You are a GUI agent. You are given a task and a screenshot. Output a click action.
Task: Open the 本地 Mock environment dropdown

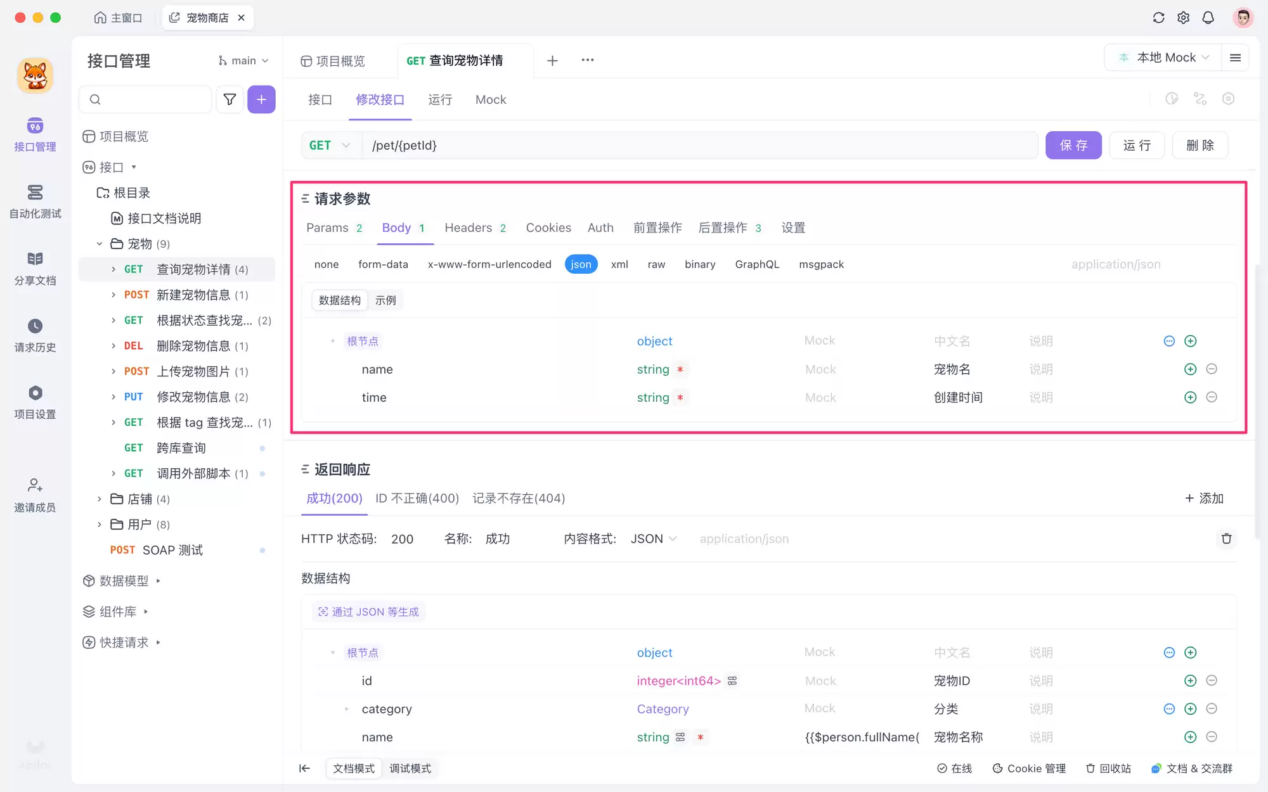tap(1164, 58)
